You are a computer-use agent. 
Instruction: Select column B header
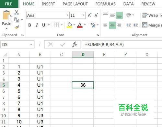coord(40,55)
